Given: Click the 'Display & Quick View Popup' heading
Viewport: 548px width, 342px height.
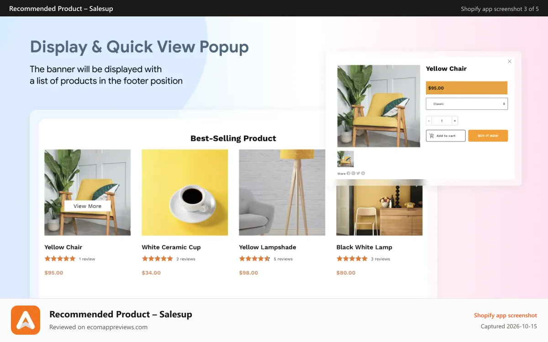Looking at the screenshot, I should click(x=139, y=47).
